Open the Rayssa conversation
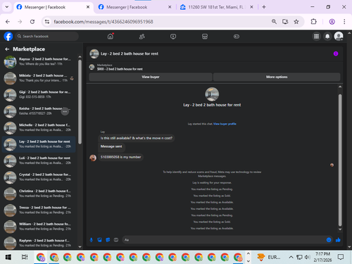 pyautogui.click(x=39, y=61)
